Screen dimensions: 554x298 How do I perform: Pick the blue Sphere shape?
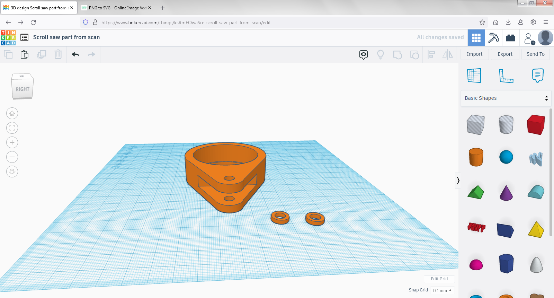(x=506, y=157)
